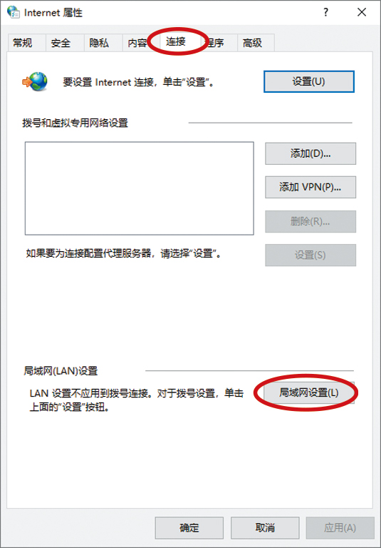Add a VPN via 添加 VPN(P)... button
The height and width of the screenshot is (548, 381).
(x=310, y=187)
